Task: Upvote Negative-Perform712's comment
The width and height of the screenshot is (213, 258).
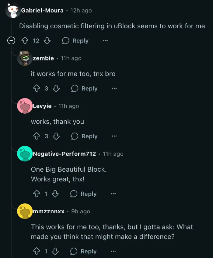Action: pos(37,194)
